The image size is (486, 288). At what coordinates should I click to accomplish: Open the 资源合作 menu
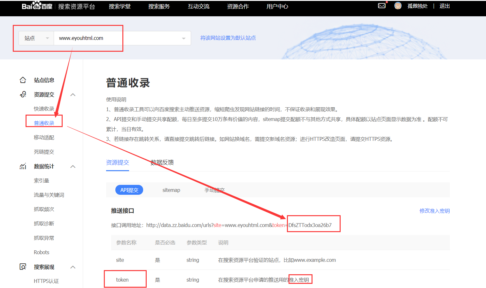click(x=238, y=6)
